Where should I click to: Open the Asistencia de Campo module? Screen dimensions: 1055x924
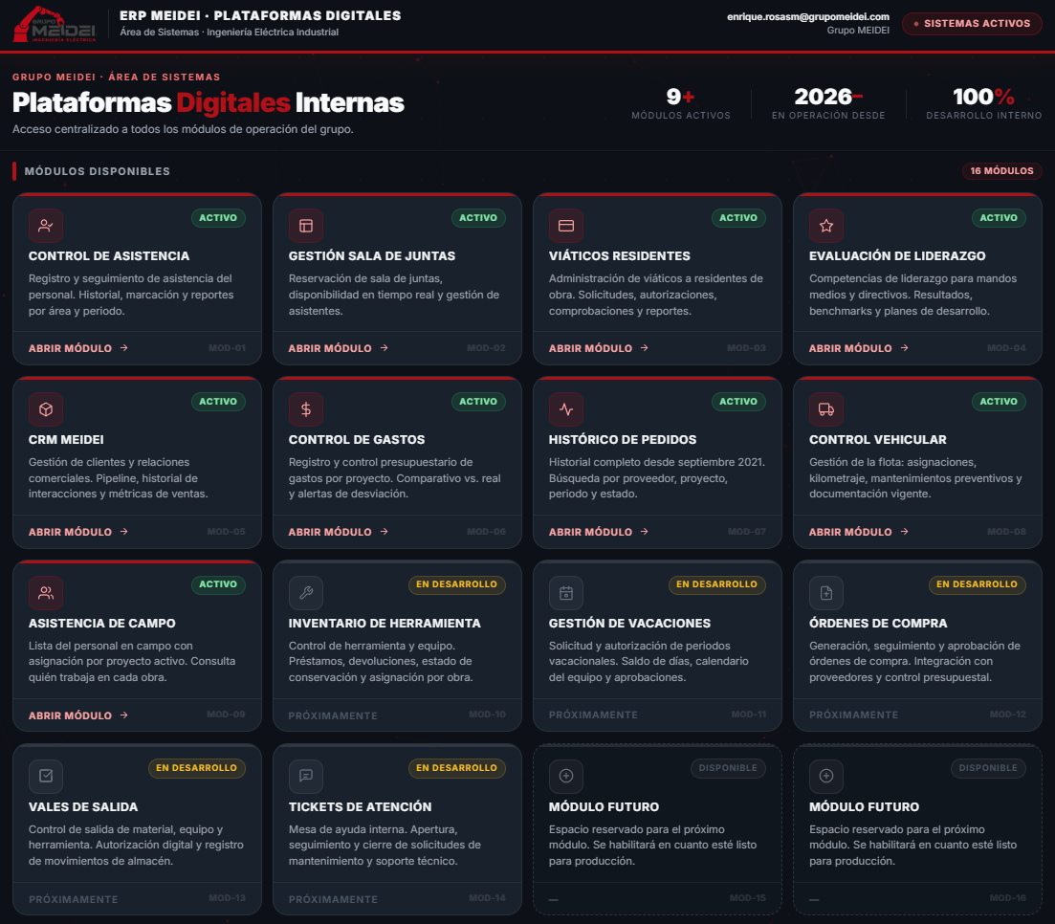tap(78, 715)
